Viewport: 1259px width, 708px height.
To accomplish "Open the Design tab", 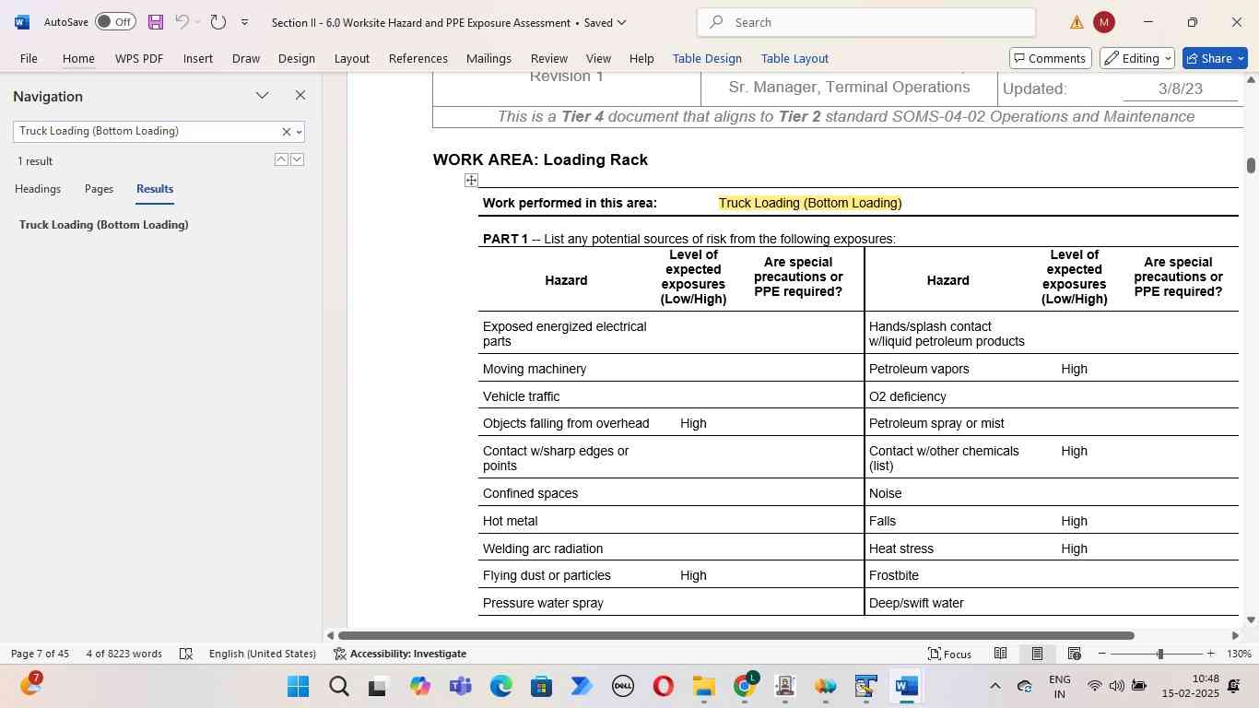I will coord(297,58).
